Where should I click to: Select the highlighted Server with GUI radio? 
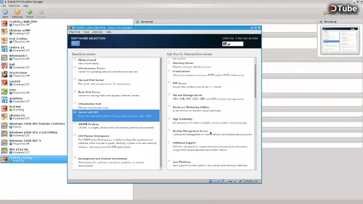point(75,112)
